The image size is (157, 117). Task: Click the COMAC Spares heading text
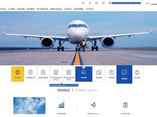click(86, 90)
